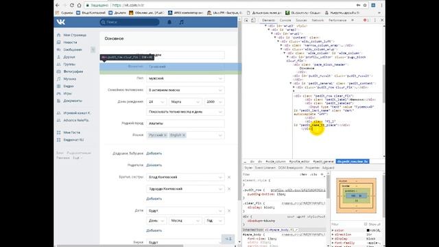Viewport: 439px width, 247px height.
Task: Remove sibling Эдуард Колтовской with X
Action: pos(229,189)
